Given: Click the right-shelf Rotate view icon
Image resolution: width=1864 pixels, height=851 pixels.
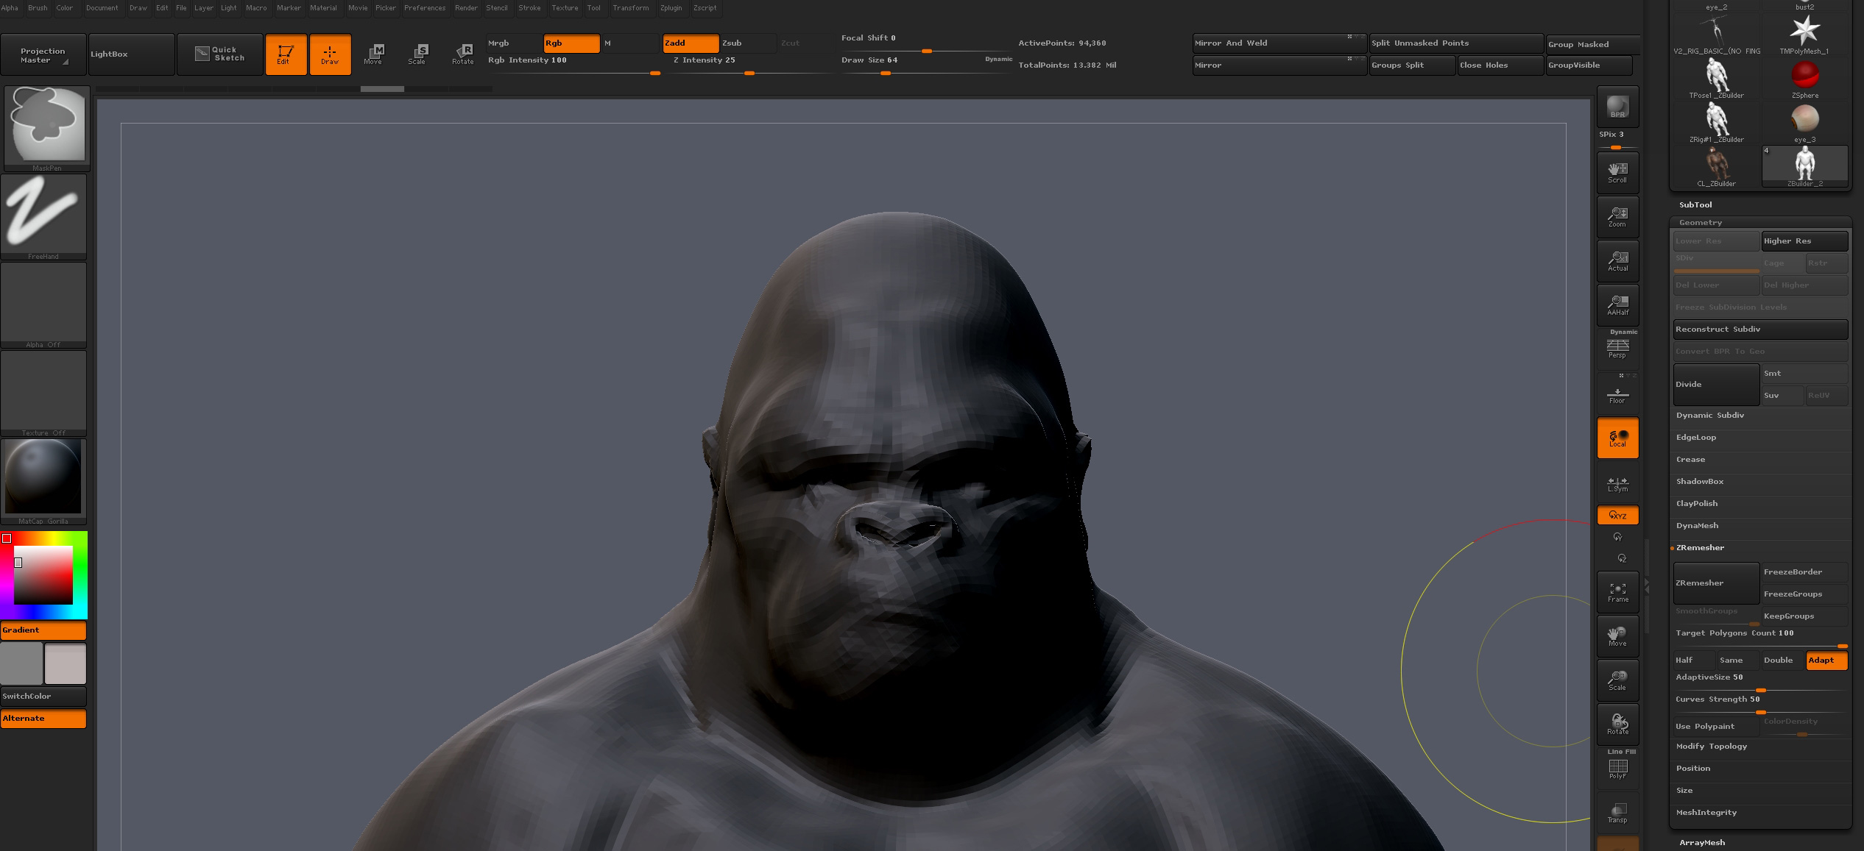Looking at the screenshot, I should coord(1617,724).
